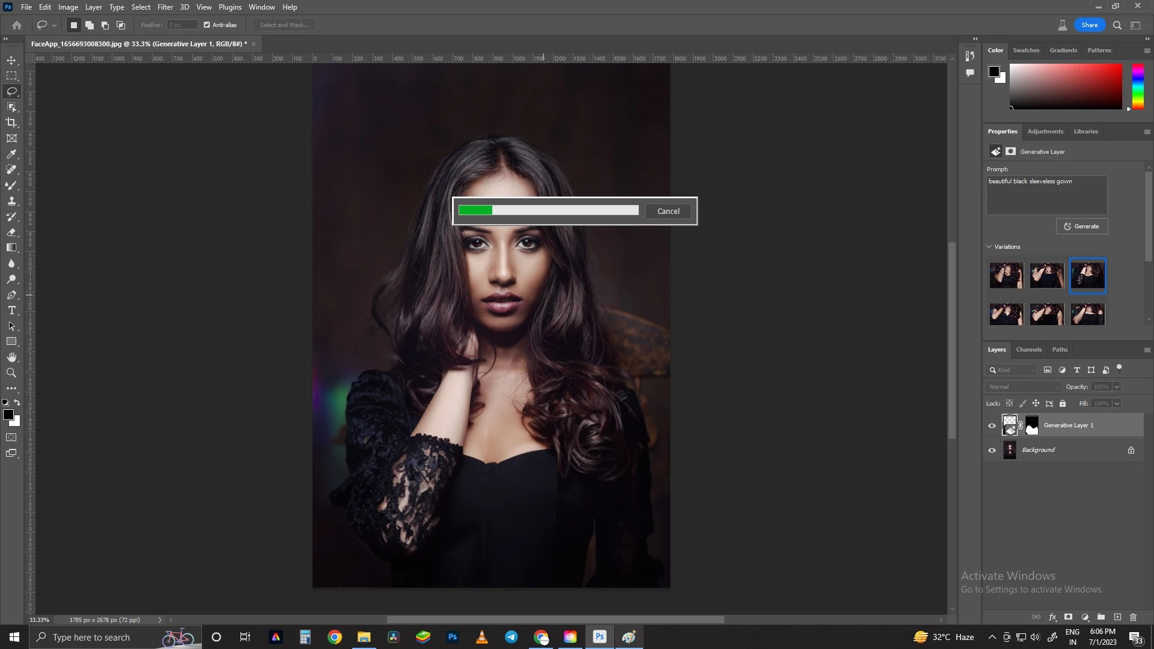Select the Hand tool
The height and width of the screenshot is (649, 1154).
tap(11, 358)
